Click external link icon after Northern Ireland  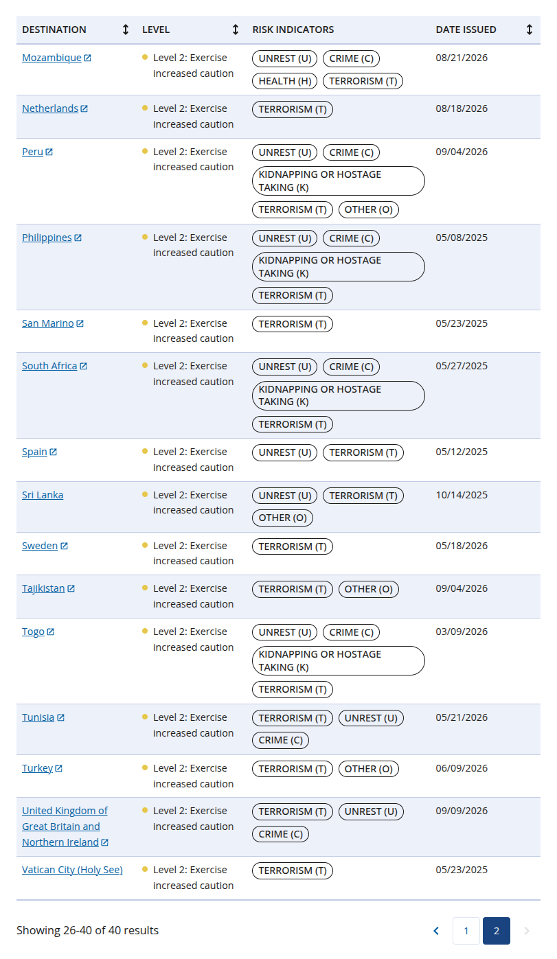pos(105,843)
